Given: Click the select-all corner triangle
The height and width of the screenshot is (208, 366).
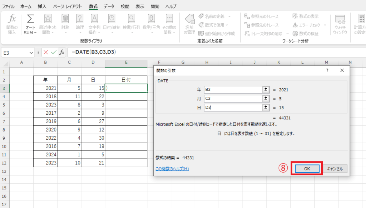Looking at the screenshot, I should (x=5, y=64).
